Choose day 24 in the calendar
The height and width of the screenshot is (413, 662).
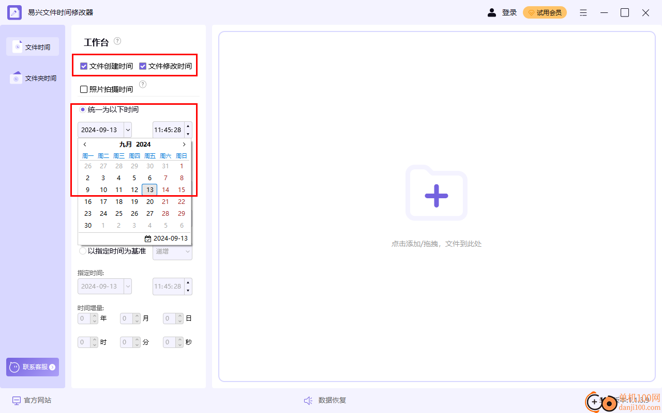103,213
